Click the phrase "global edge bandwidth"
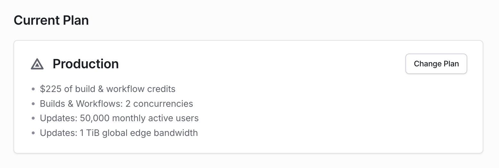Image resolution: width=499 pixels, height=168 pixels. (x=150, y=133)
